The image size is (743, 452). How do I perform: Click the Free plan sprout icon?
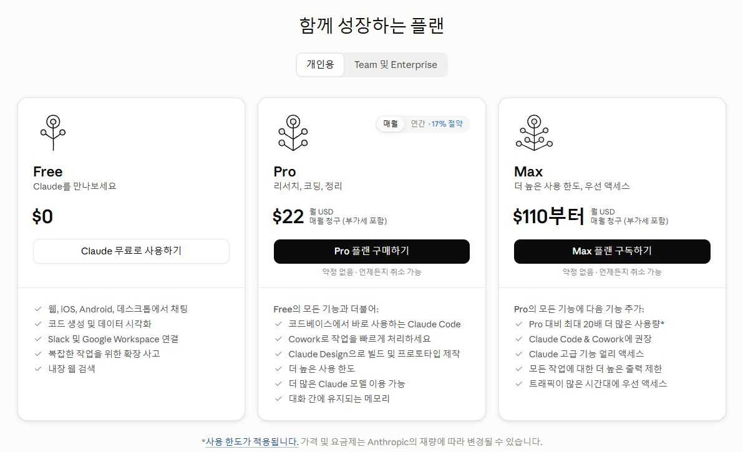coord(53,133)
